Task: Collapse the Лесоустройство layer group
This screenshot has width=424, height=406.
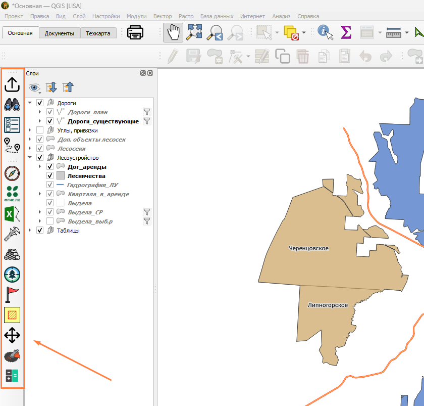Action: click(x=30, y=157)
